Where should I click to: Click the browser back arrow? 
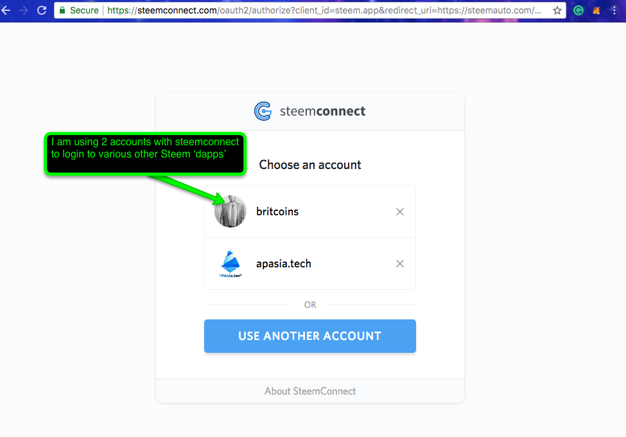(6, 10)
